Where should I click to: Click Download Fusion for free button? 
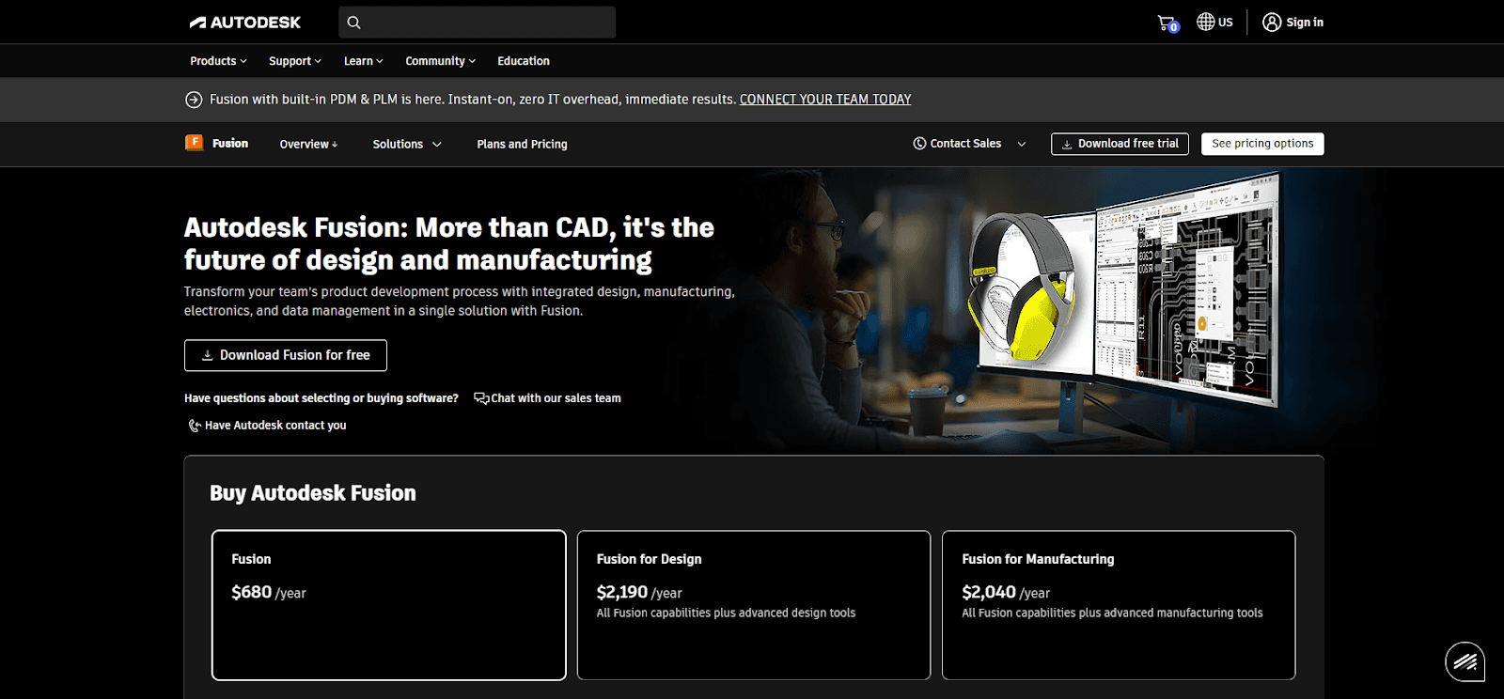pyautogui.click(x=286, y=355)
